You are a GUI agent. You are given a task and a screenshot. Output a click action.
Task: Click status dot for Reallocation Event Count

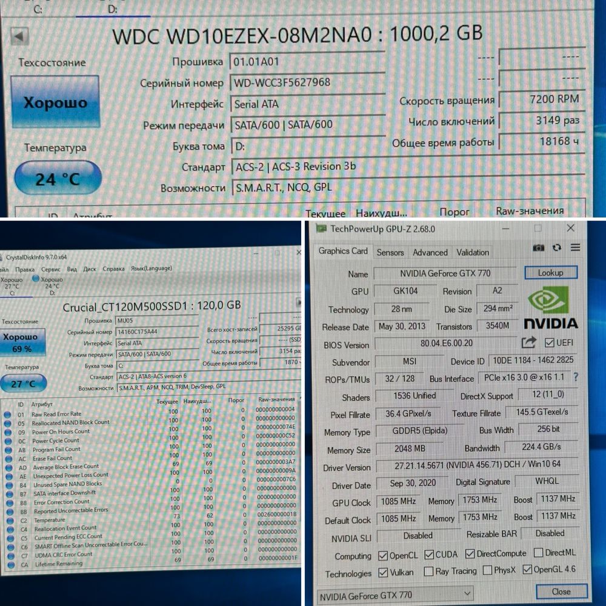click(10, 530)
